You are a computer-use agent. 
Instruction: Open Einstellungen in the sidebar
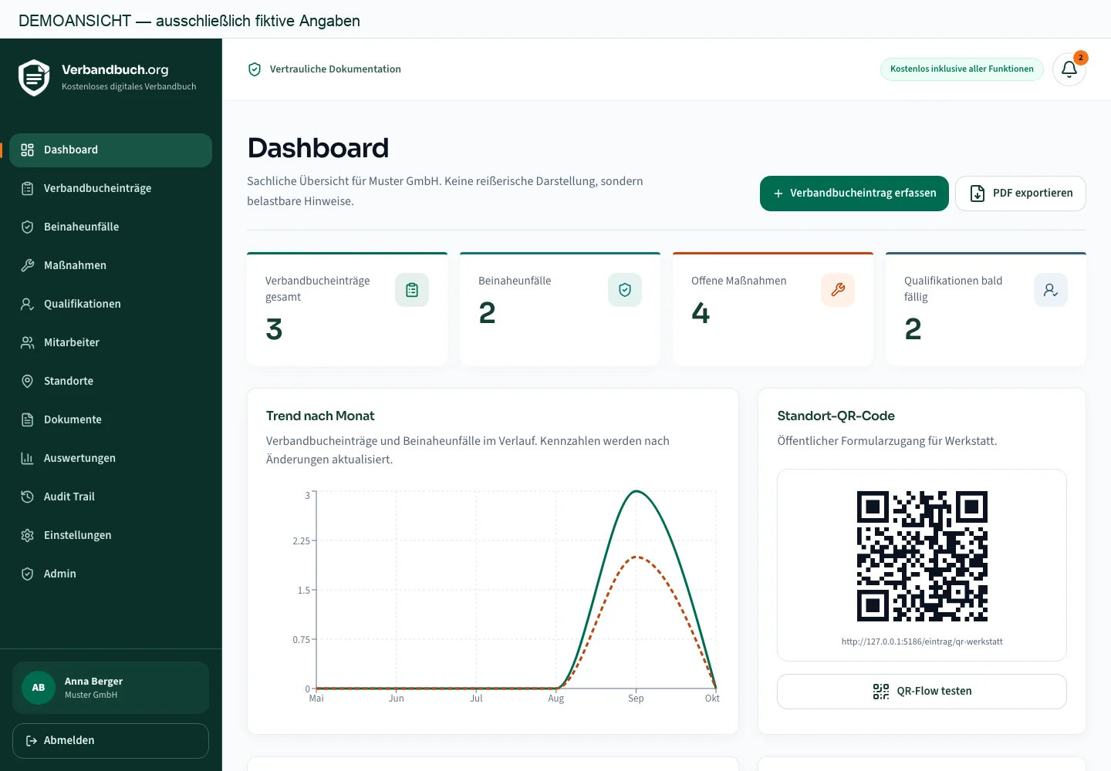coord(110,536)
